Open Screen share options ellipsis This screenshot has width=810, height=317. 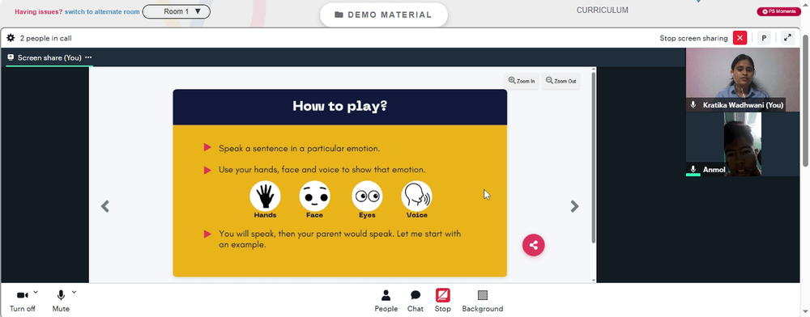click(88, 57)
